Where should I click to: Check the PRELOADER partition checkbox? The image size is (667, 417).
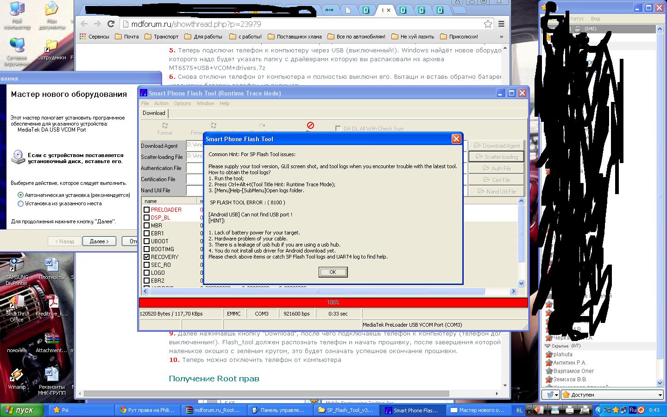point(146,210)
